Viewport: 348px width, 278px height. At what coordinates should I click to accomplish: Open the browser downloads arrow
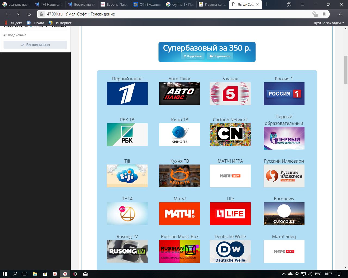point(340,14)
